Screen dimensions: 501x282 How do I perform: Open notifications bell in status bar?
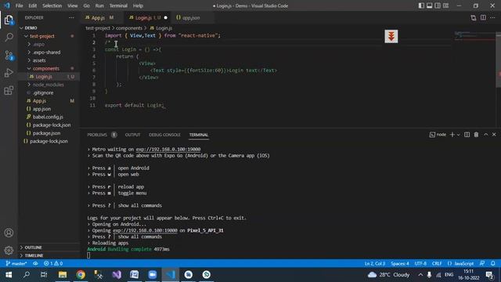(492, 263)
